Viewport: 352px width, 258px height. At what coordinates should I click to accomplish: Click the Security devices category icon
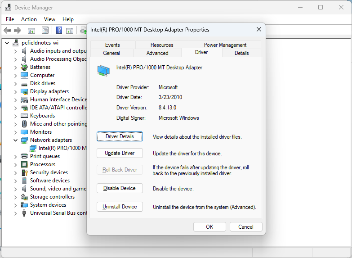click(24, 172)
